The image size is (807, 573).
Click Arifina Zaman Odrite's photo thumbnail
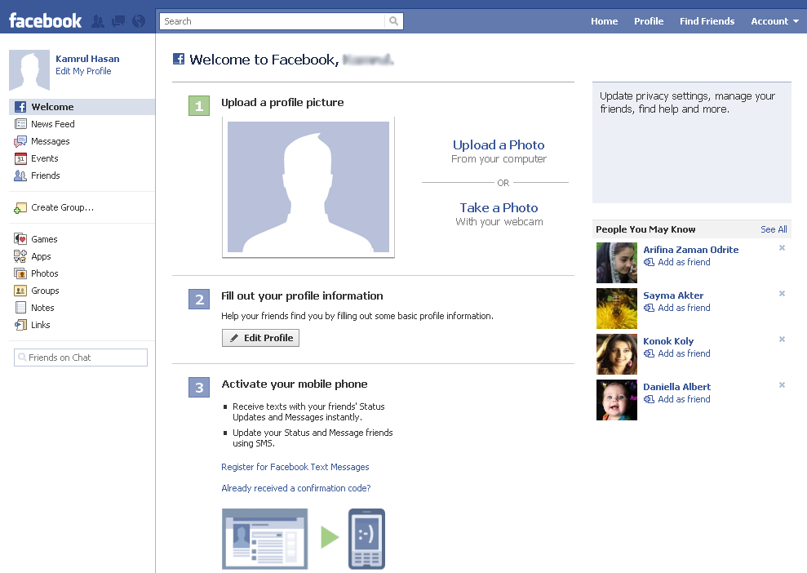pos(617,263)
